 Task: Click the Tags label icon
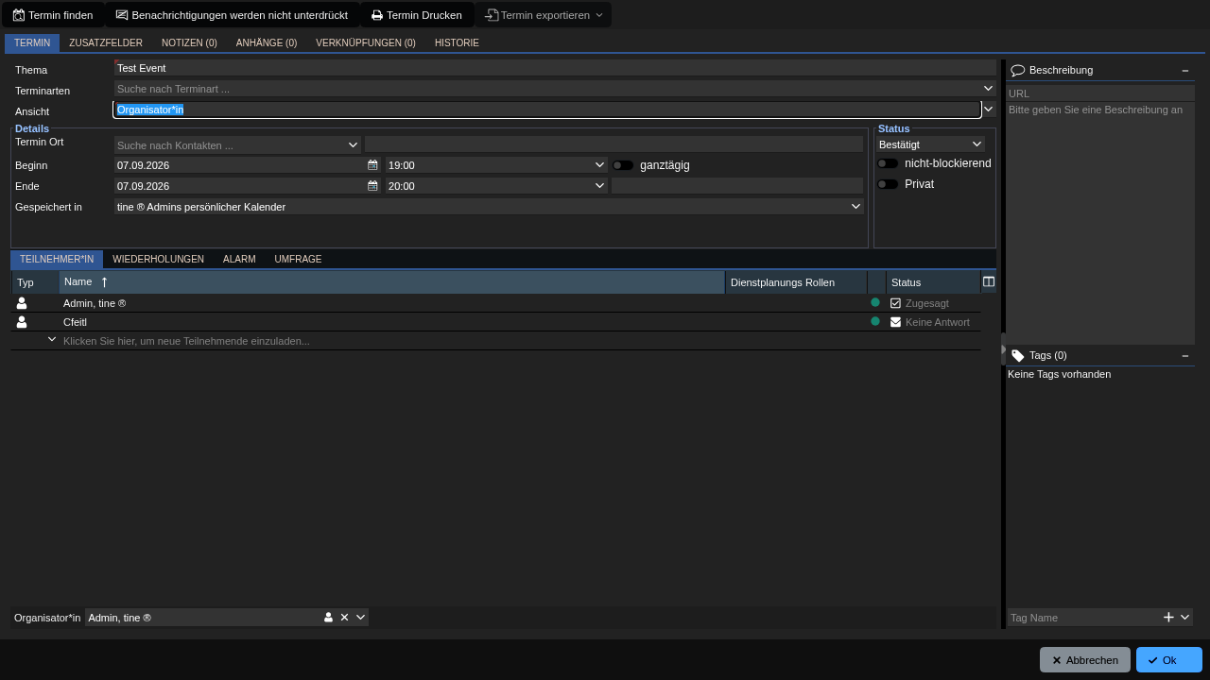tap(1018, 355)
